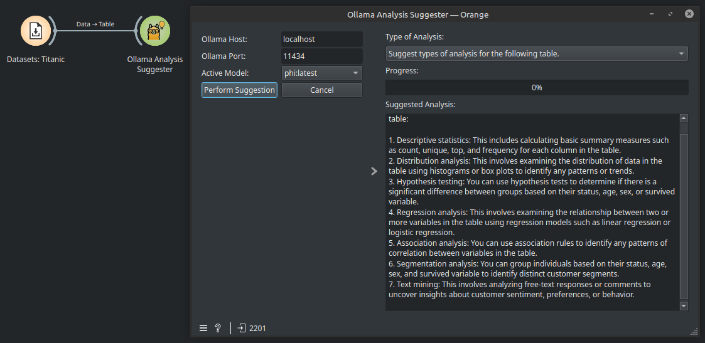Viewport: 705px width, 343px height.
Task: Close the Ollama Analysis Suggester window
Action: (689, 14)
